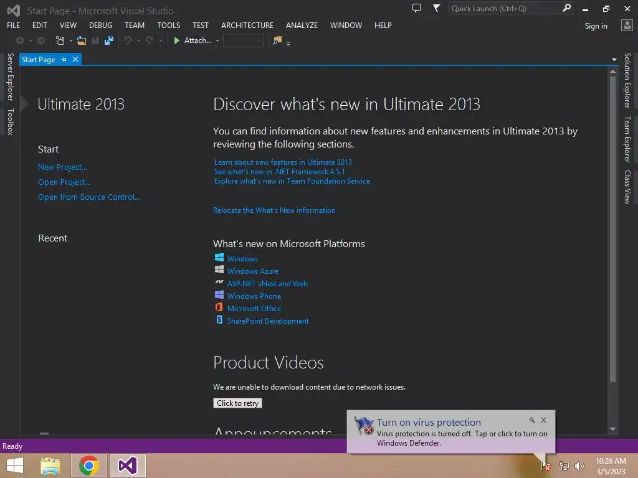
Task: Click the account avatar icon next to Sign in
Action: pos(627,25)
